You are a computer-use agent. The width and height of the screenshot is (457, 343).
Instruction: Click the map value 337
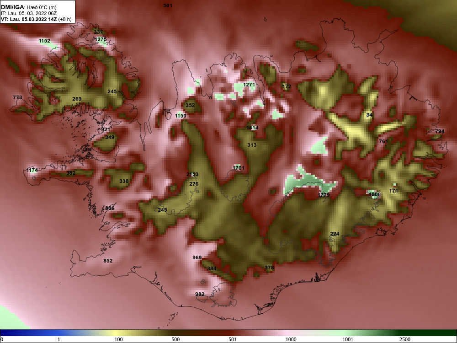click(99, 32)
